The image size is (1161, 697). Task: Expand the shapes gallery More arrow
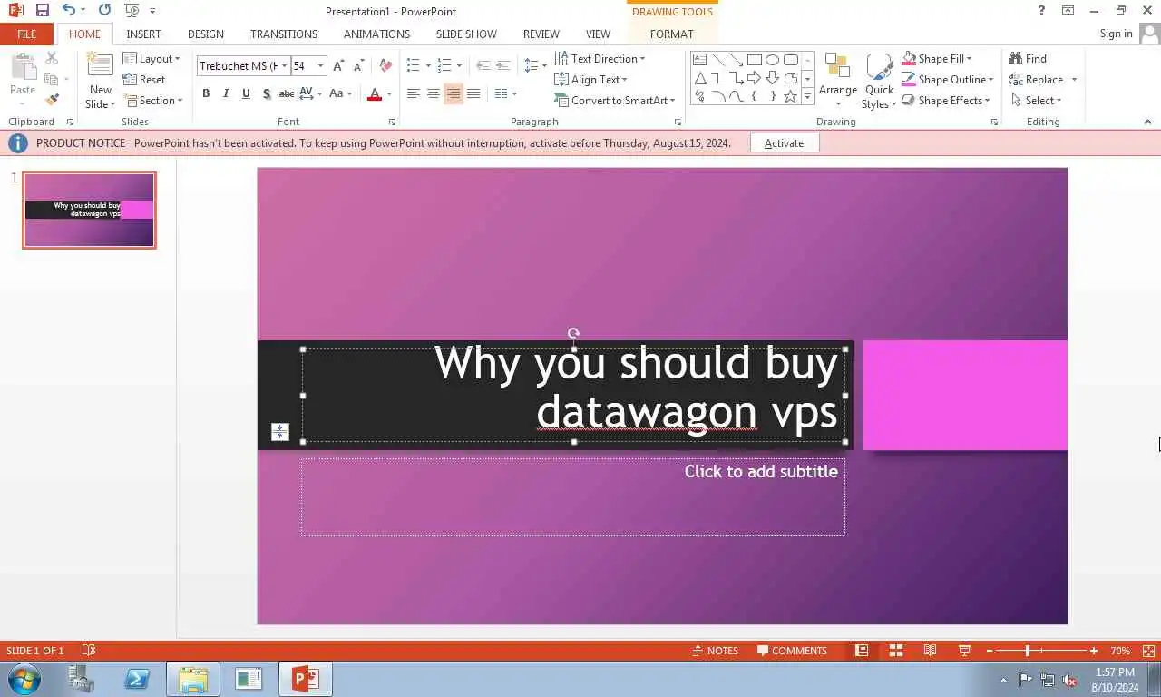(807, 96)
